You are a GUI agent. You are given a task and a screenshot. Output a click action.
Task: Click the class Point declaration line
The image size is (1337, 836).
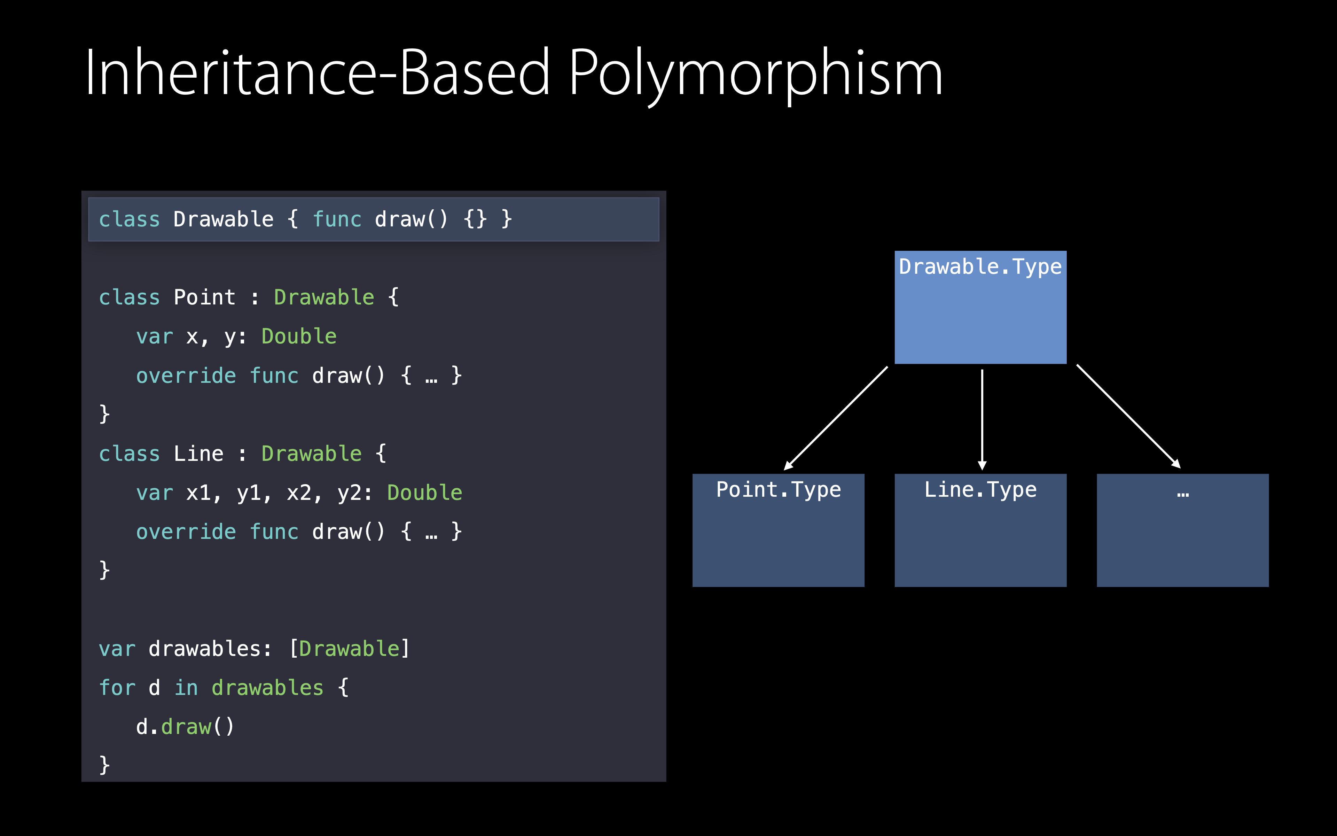pos(249,297)
